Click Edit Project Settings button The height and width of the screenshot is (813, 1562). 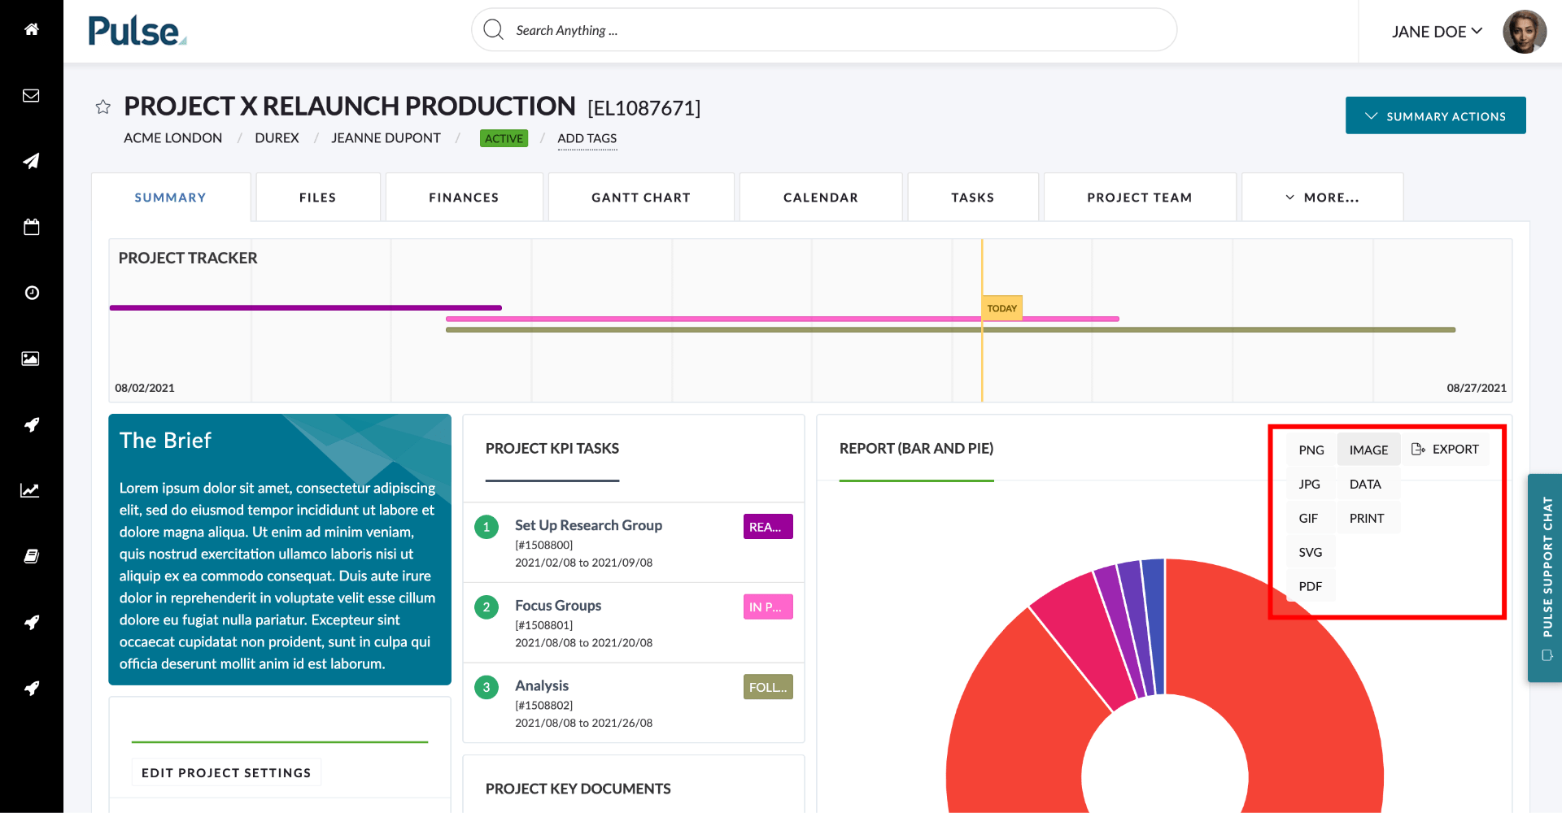point(226,772)
